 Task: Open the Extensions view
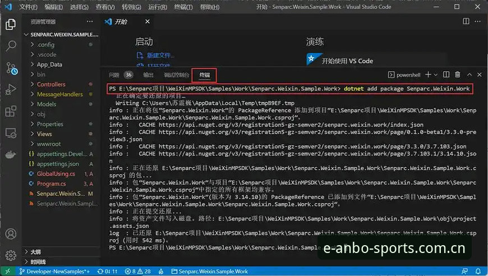click(x=11, y=112)
